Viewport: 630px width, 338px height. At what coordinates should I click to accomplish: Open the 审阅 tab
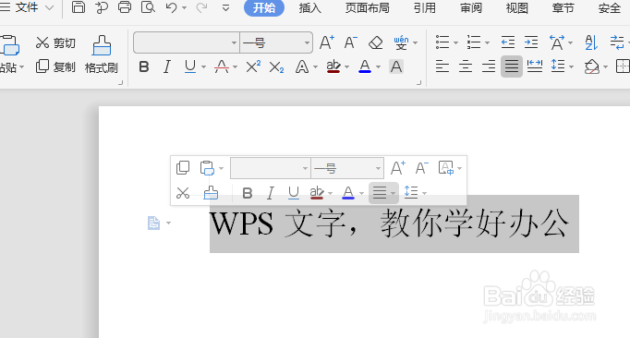pyautogui.click(x=471, y=7)
